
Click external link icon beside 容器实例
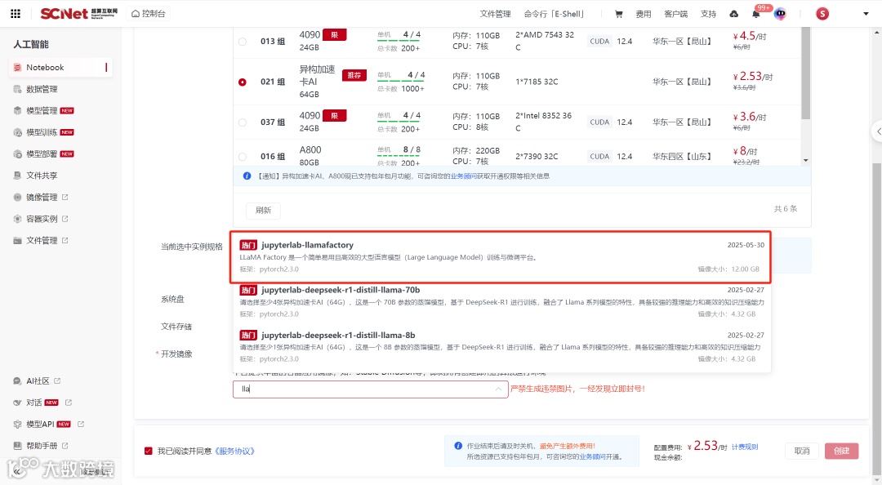coord(65,218)
